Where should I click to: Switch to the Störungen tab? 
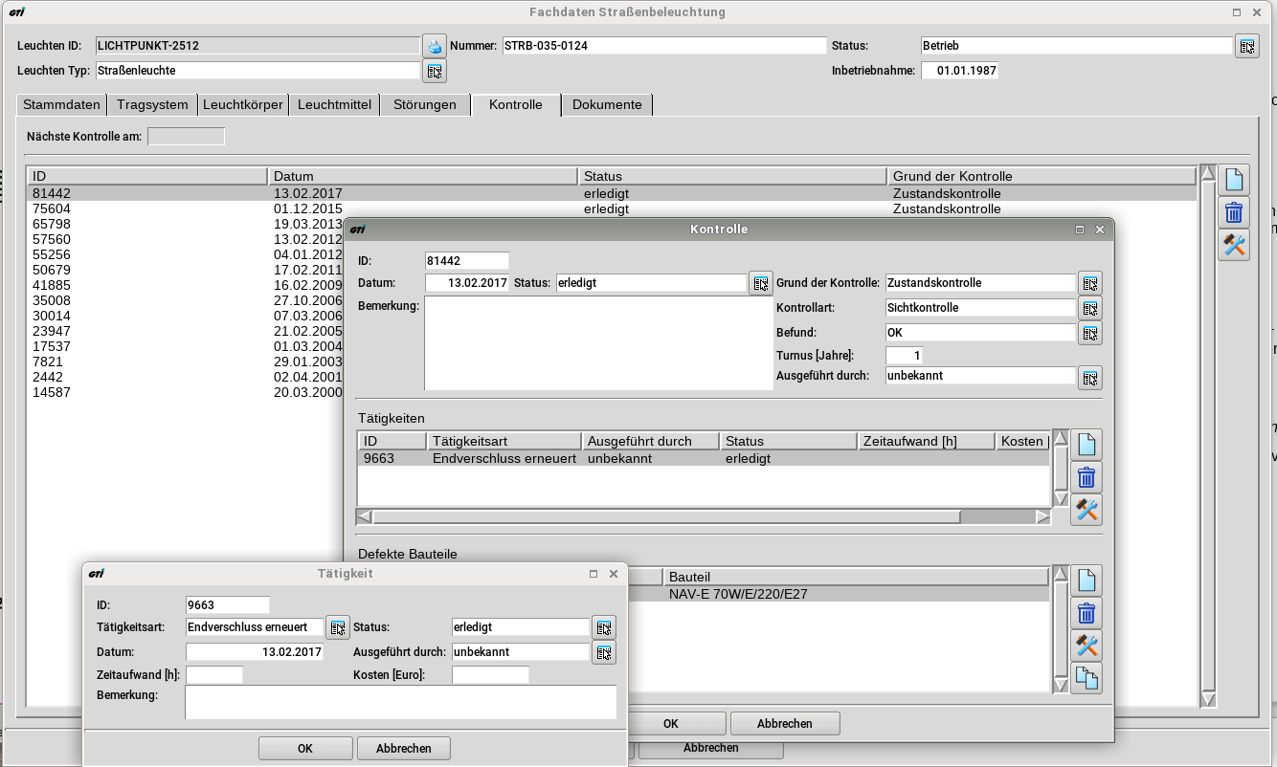pyautogui.click(x=424, y=105)
